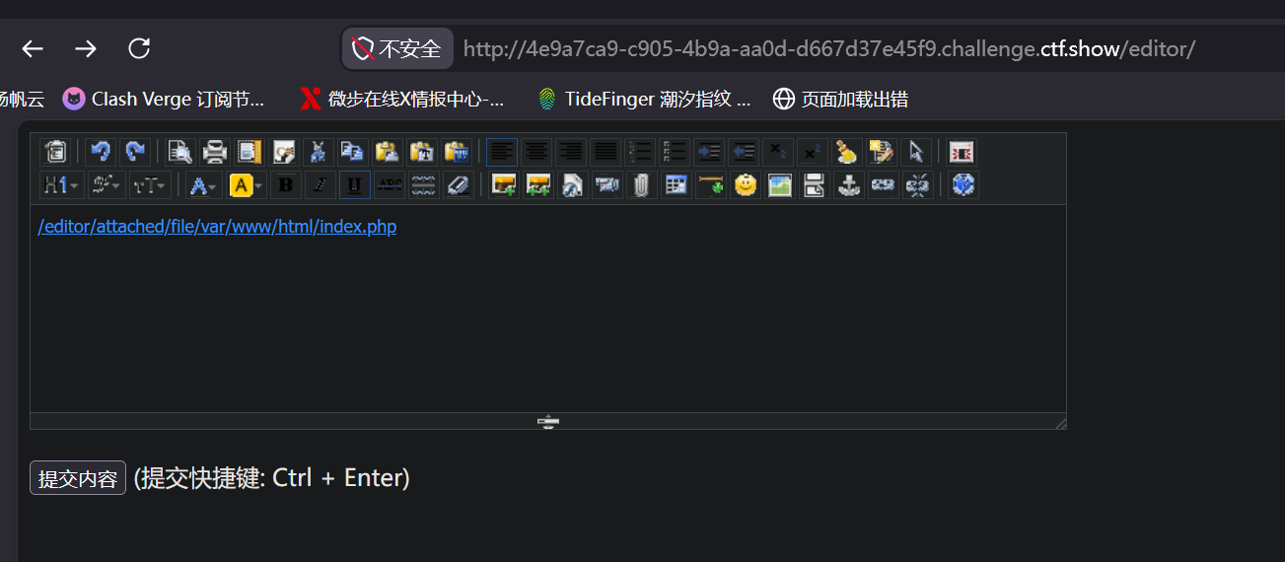Open the yellow highlight color picker
The width and height of the screenshot is (1285, 562).
pos(247,185)
